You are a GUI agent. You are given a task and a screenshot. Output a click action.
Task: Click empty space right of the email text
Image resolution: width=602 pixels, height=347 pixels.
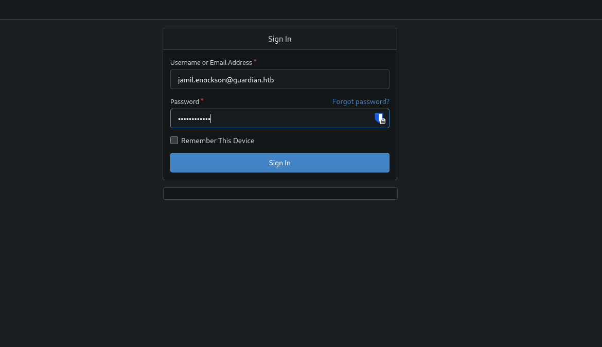pyautogui.click(x=334, y=80)
